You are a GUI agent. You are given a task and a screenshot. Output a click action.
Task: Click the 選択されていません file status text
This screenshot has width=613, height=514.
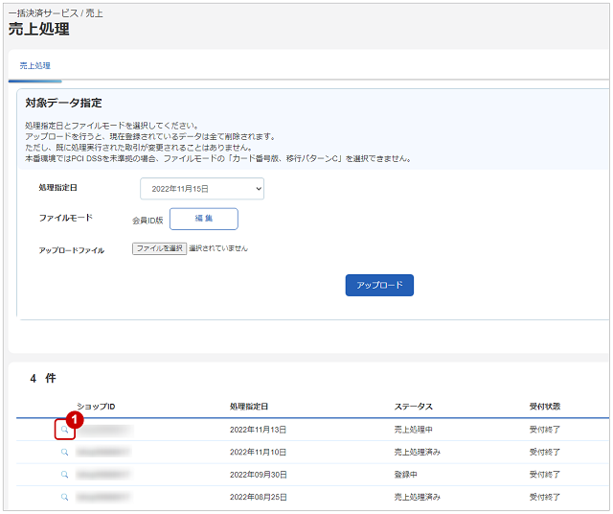[x=218, y=248]
